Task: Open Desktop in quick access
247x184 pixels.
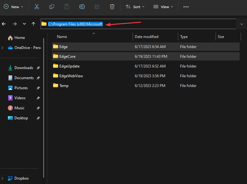Action: tap(18, 118)
